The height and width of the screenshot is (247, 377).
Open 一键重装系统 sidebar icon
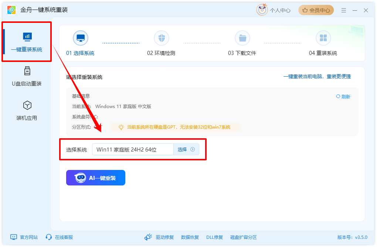click(x=27, y=37)
